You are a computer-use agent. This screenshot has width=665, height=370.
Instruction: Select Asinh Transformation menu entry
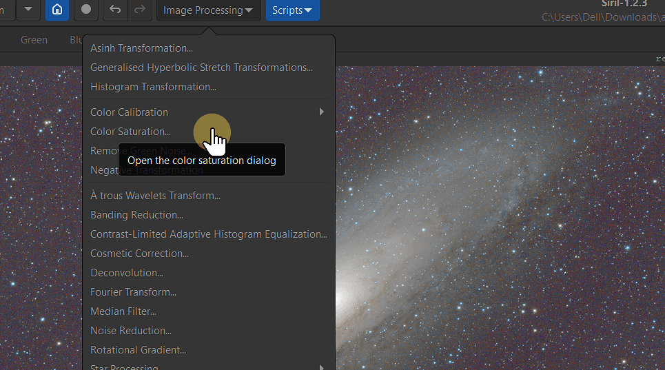141,48
